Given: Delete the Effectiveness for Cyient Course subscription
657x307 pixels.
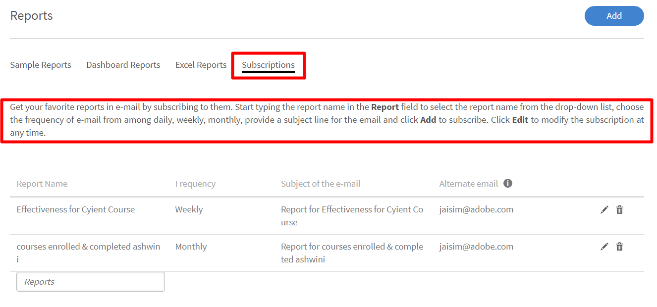Looking at the screenshot, I should (x=619, y=210).
